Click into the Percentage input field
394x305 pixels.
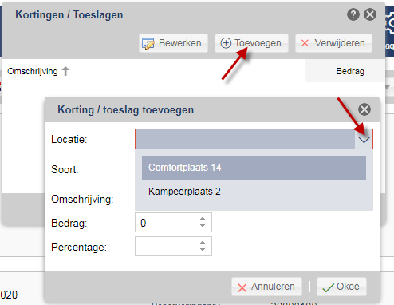166,247
